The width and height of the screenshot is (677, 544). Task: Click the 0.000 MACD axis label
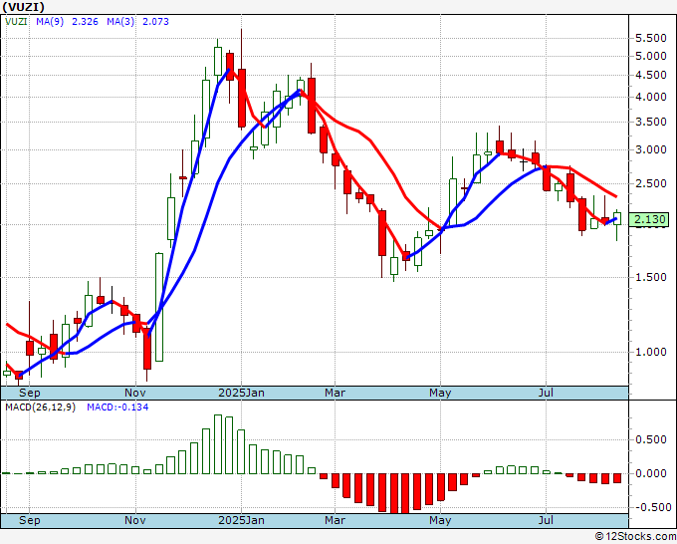(x=651, y=473)
